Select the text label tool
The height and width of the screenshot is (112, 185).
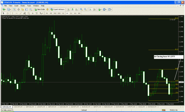(x=37, y=13)
